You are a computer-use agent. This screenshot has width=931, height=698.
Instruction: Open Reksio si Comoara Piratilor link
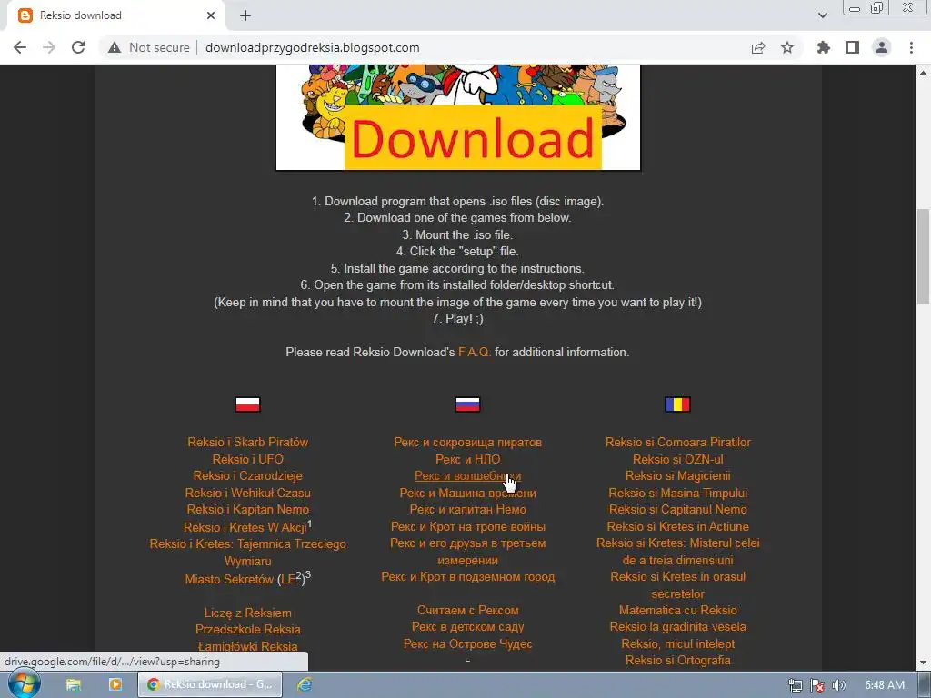coord(678,443)
